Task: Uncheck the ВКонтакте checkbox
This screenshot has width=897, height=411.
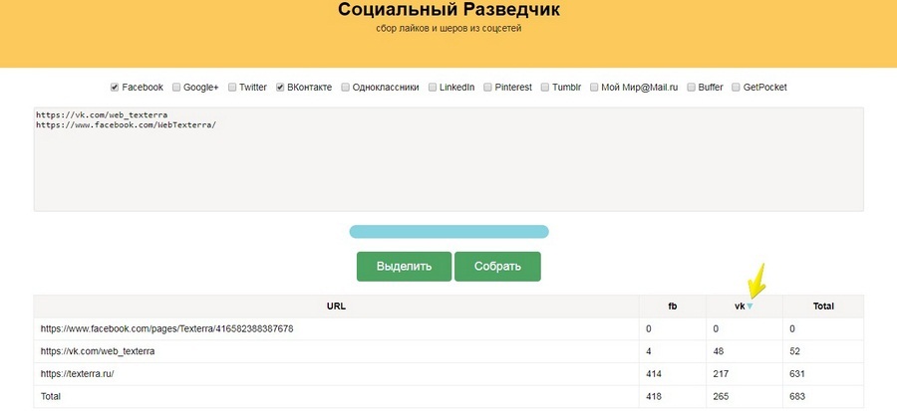Action: pyautogui.click(x=280, y=88)
